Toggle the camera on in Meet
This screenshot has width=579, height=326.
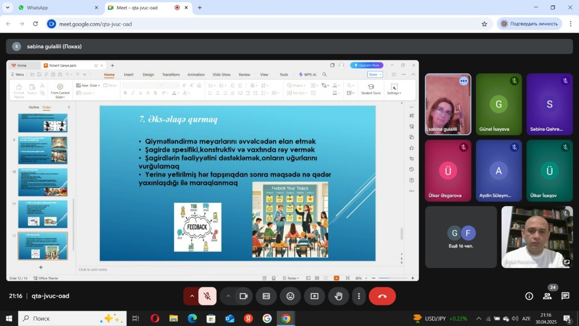point(243,296)
